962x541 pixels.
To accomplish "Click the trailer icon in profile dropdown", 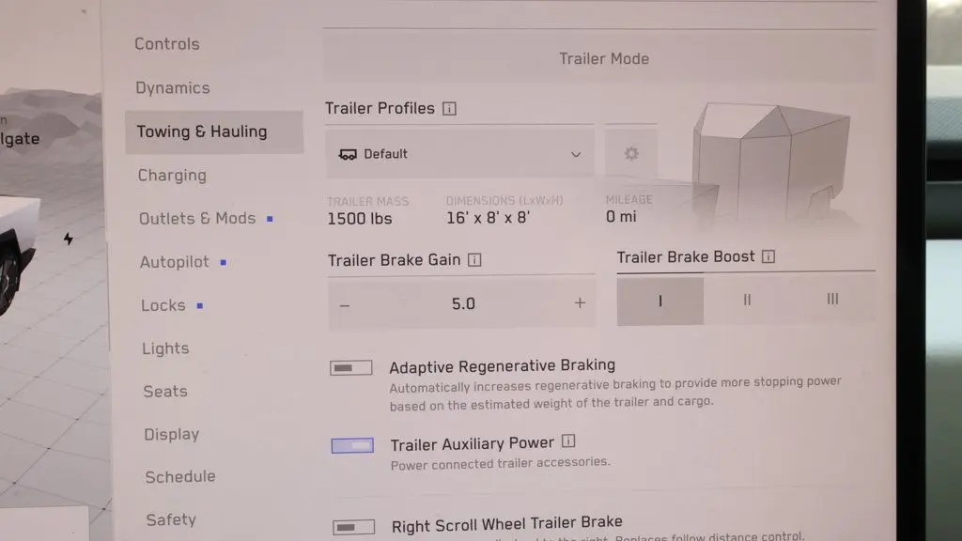I will click(348, 154).
